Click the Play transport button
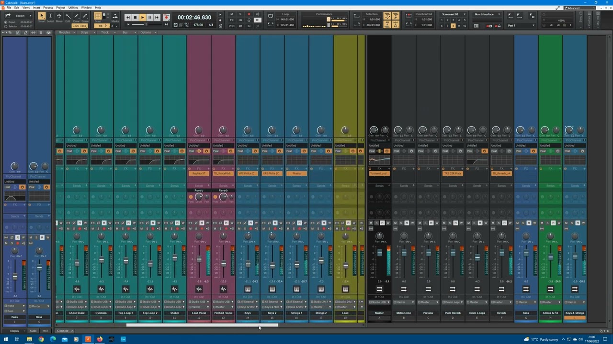This screenshot has width=613, height=344. pyautogui.click(x=142, y=17)
